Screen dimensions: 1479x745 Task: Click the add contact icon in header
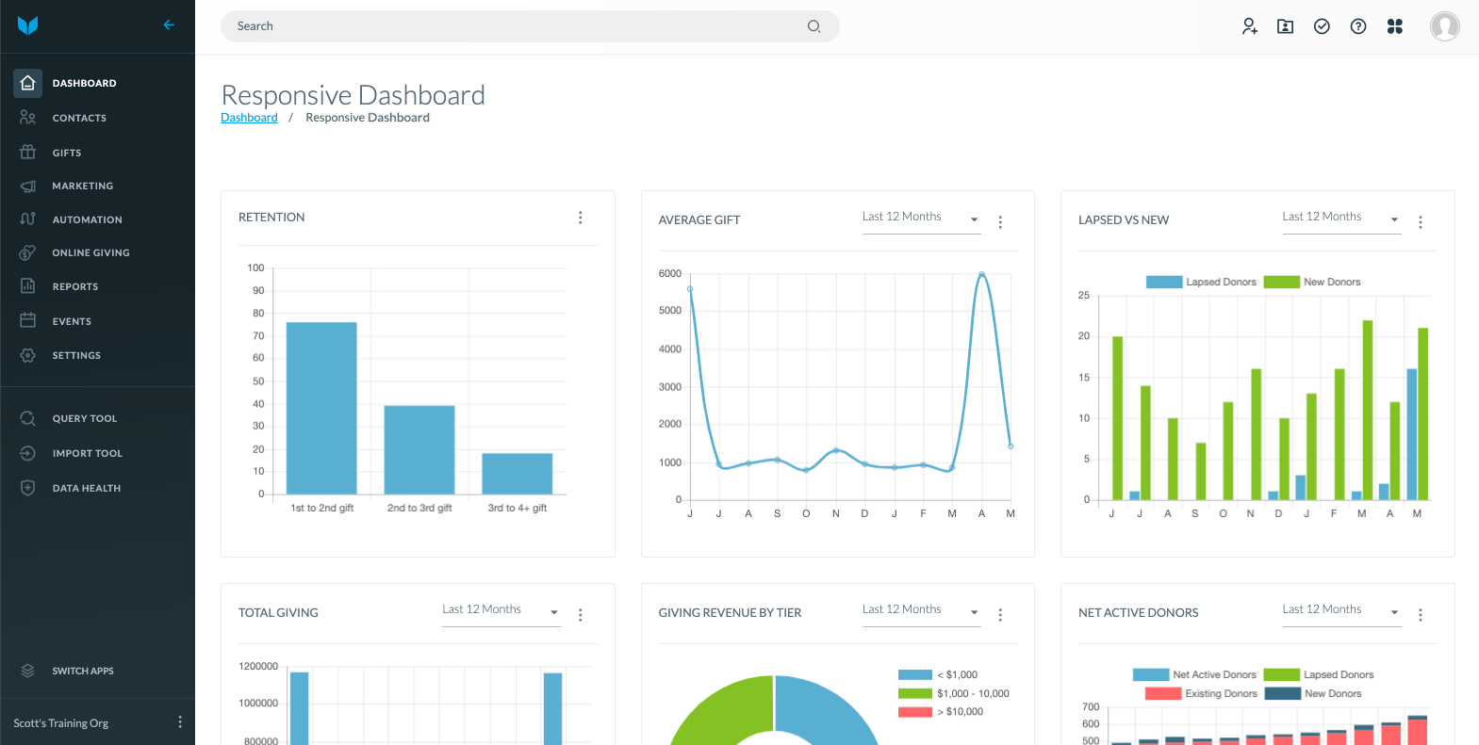tap(1249, 26)
